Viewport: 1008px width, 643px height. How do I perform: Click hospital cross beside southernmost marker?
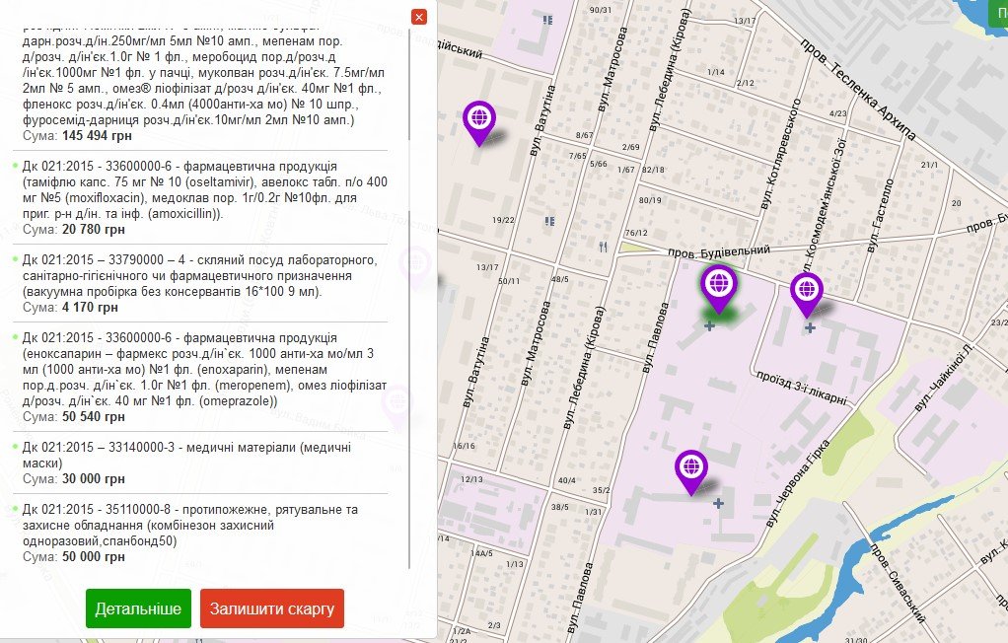[718, 504]
